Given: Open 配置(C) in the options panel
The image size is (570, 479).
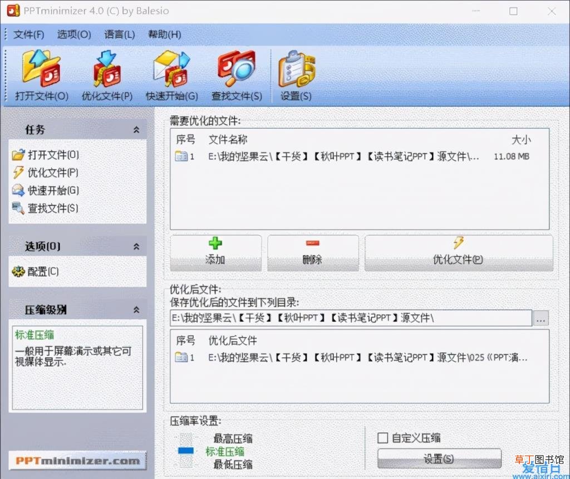Looking at the screenshot, I should tap(43, 271).
